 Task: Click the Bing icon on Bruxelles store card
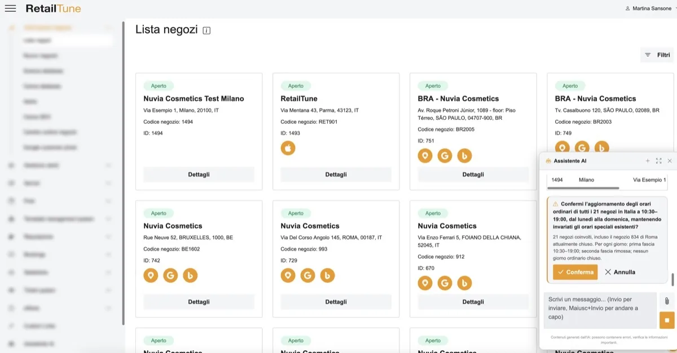pyautogui.click(x=190, y=275)
